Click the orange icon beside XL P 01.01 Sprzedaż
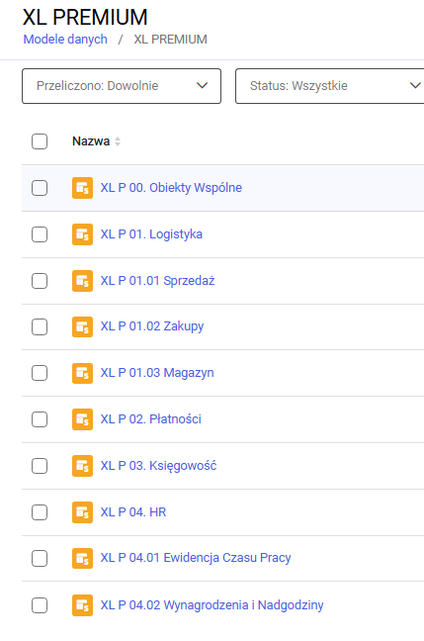The image size is (424, 641). point(82,281)
